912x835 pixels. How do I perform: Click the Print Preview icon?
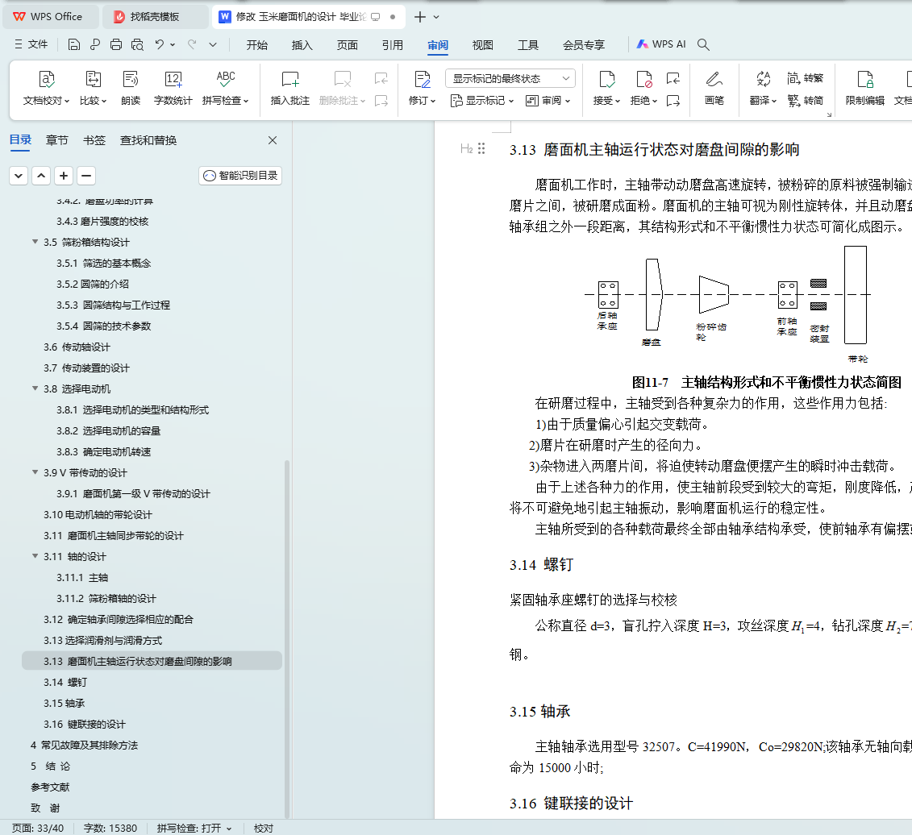click(137, 45)
